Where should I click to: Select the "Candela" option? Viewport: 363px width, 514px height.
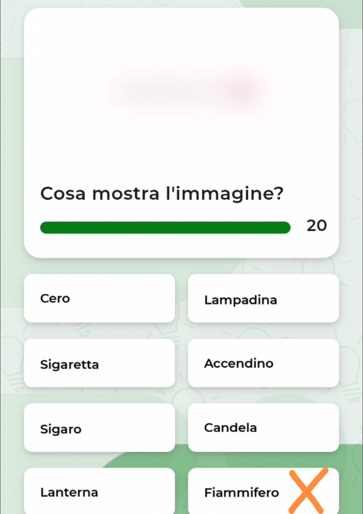(x=263, y=428)
